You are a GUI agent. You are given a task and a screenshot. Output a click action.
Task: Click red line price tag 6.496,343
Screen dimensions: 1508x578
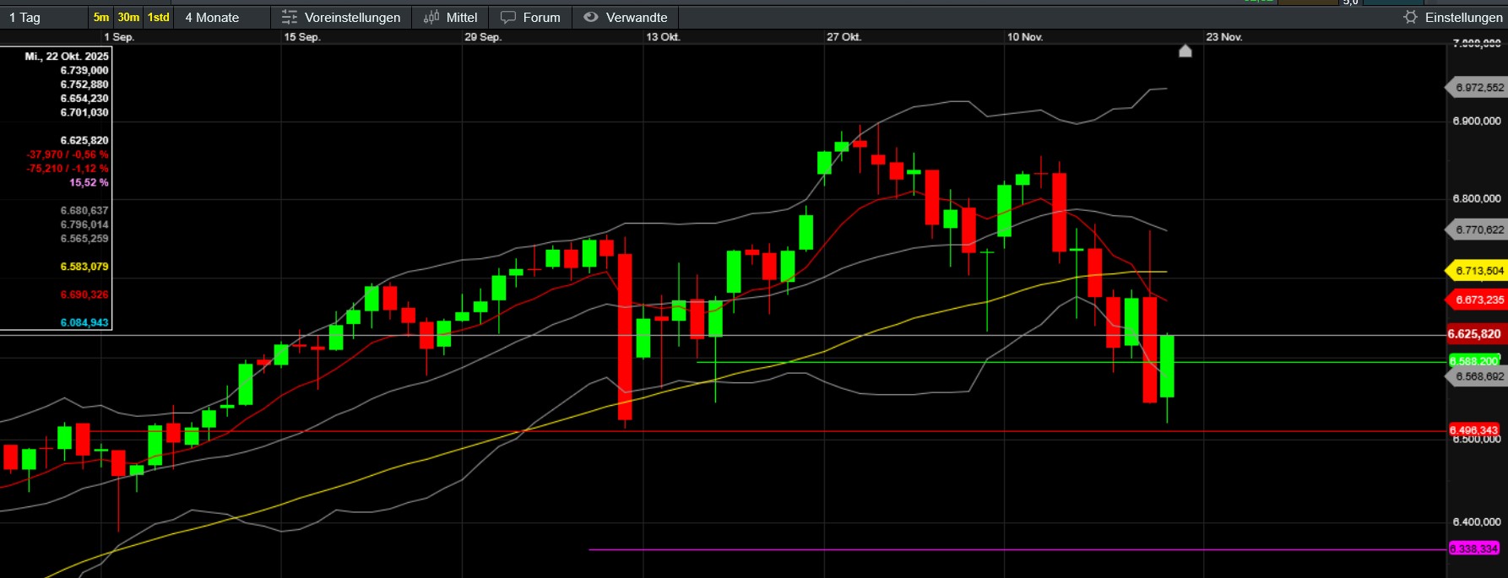tap(1474, 430)
